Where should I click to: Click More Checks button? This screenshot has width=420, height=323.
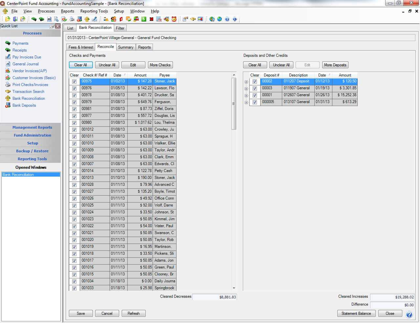coord(160,65)
